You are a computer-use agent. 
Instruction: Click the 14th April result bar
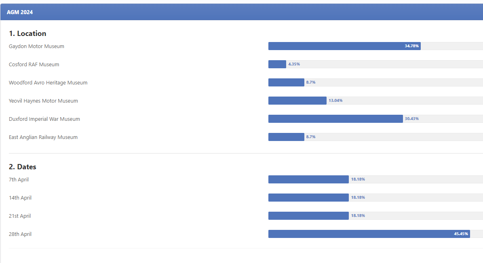pos(308,198)
